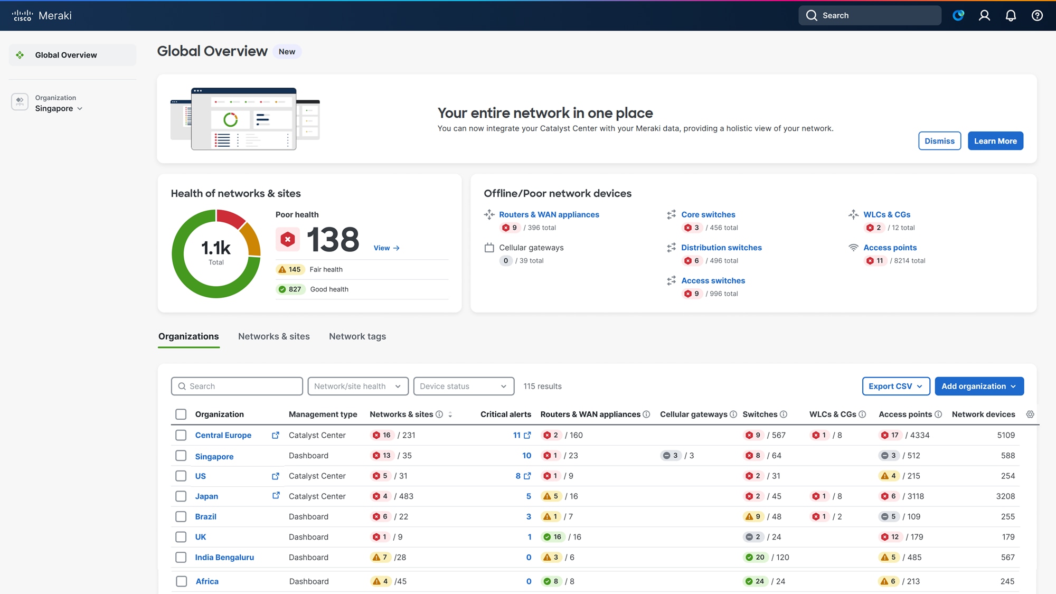Expand the Organization Singapore dropdown
Image resolution: width=1056 pixels, height=594 pixels.
(80, 108)
